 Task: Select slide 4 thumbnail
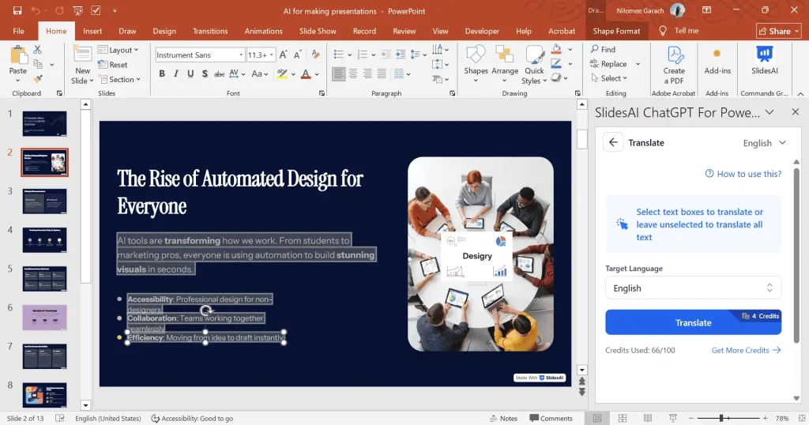tap(44, 240)
